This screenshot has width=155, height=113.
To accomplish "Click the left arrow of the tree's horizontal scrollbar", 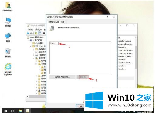I will coord(28,96).
